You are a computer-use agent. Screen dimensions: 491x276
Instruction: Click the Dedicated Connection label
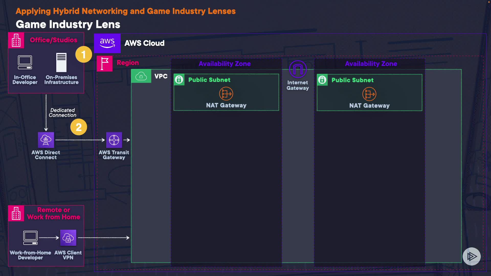click(x=62, y=113)
